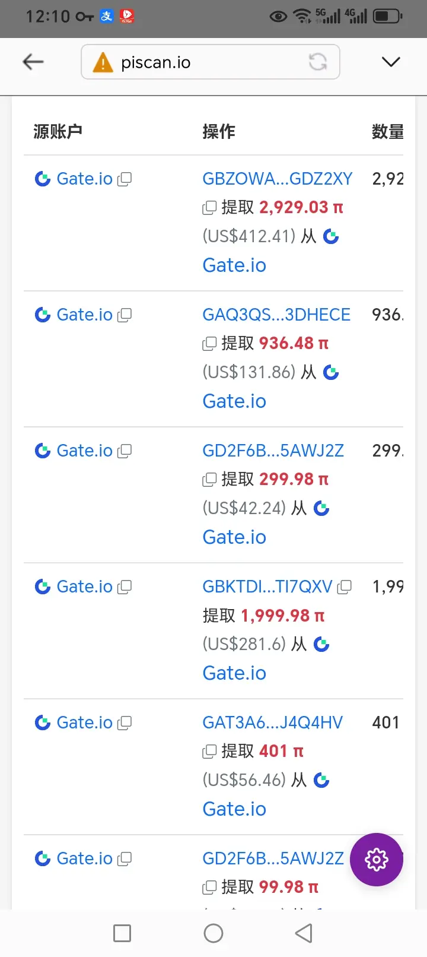Copy the address next to GBKTDI...TI7QXV
The image size is (427, 957).
point(345,587)
